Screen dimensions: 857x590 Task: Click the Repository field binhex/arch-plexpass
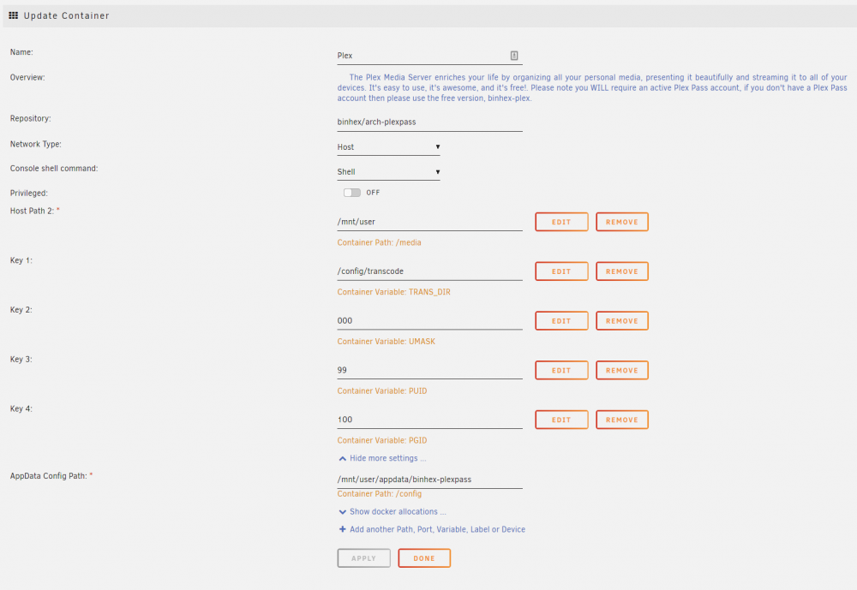pyautogui.click(x=429, y=122)
